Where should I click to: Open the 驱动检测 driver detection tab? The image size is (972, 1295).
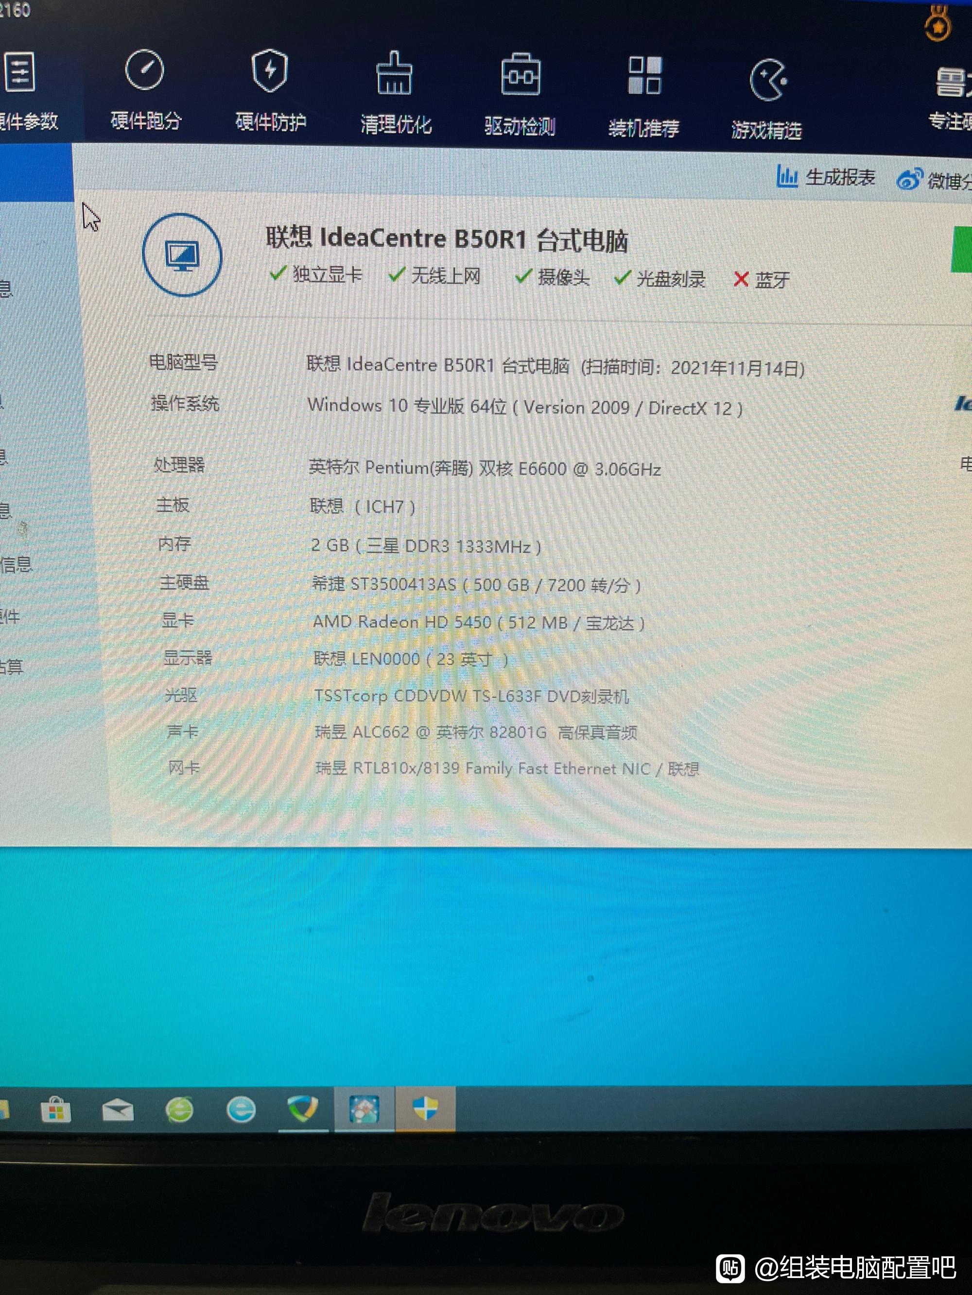(520, 95)
